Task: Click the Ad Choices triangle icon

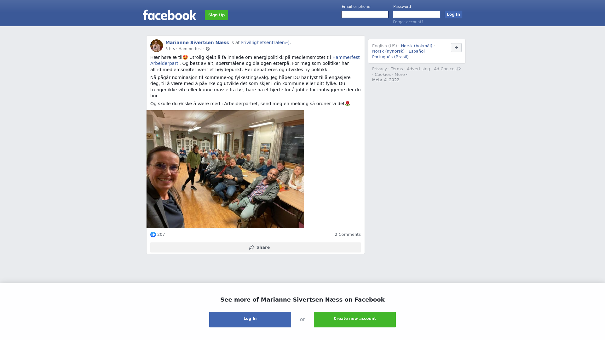Action: tap(459, 69)
